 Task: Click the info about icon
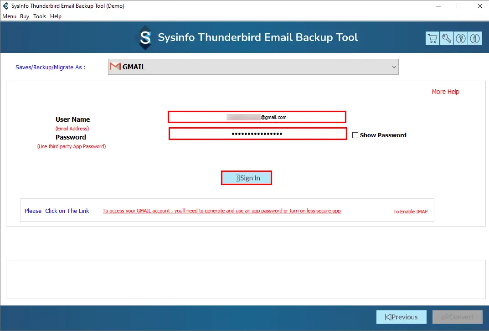coord(475,39)
